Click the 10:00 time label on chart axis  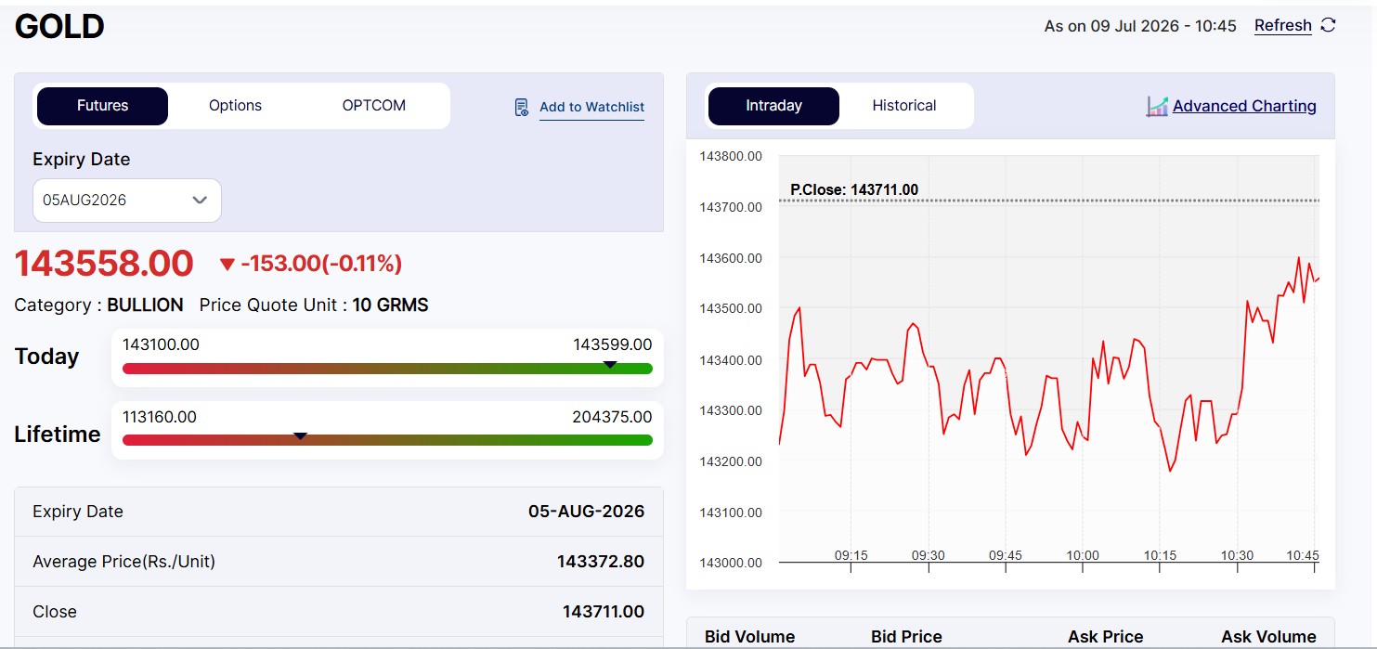coord(1083,555)
